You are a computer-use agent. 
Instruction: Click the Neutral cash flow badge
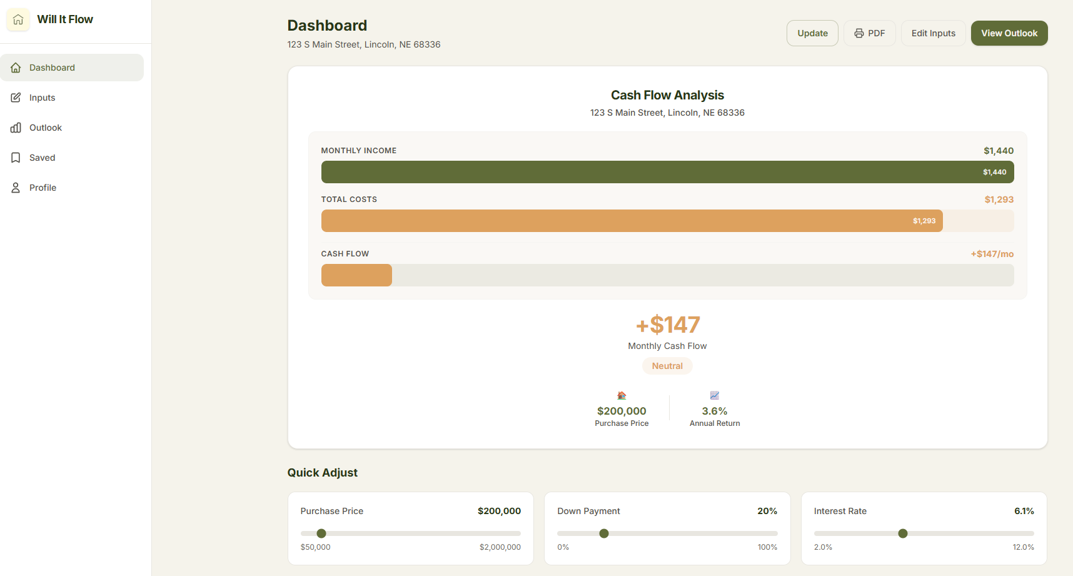(667, 366)
